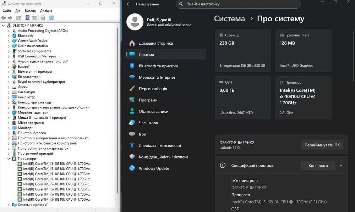Open the Довідка menu
The width and height of the screenshot is (355, 212).
[x=46, y=11]
